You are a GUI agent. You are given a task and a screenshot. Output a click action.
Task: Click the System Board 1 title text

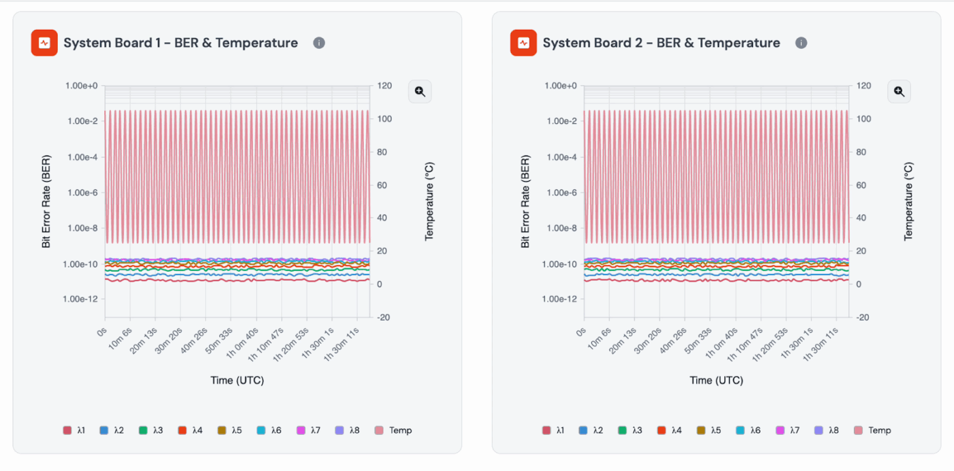tap(181, 43)
